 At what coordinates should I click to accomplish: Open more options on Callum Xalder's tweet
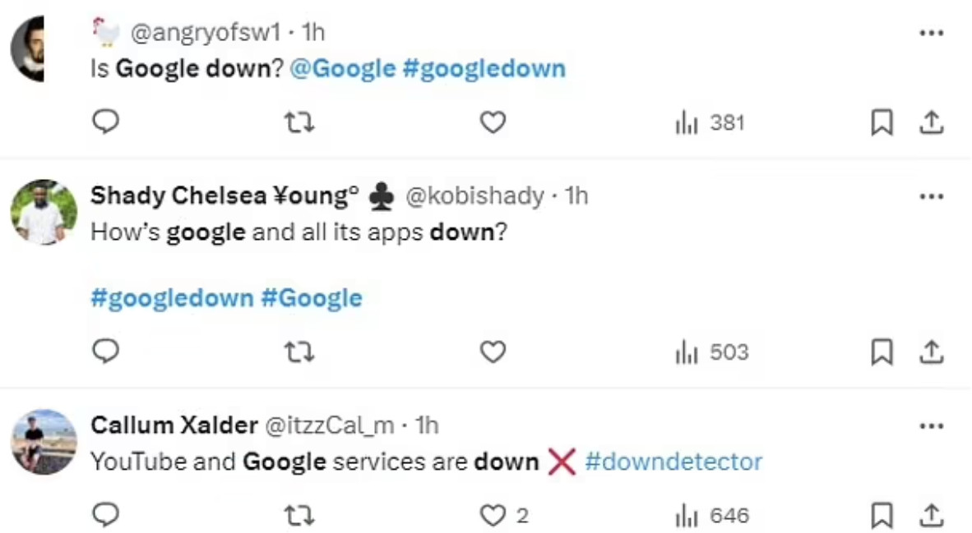931,426
